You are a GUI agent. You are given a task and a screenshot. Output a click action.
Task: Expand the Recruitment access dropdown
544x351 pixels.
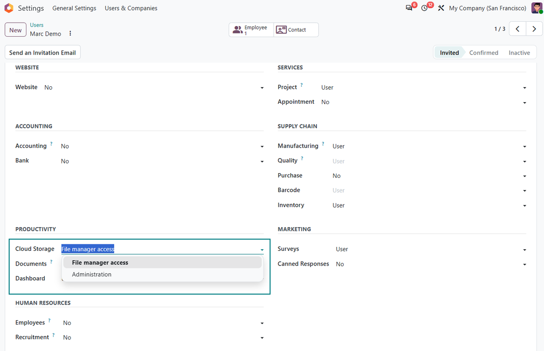[x=262, y=338]
